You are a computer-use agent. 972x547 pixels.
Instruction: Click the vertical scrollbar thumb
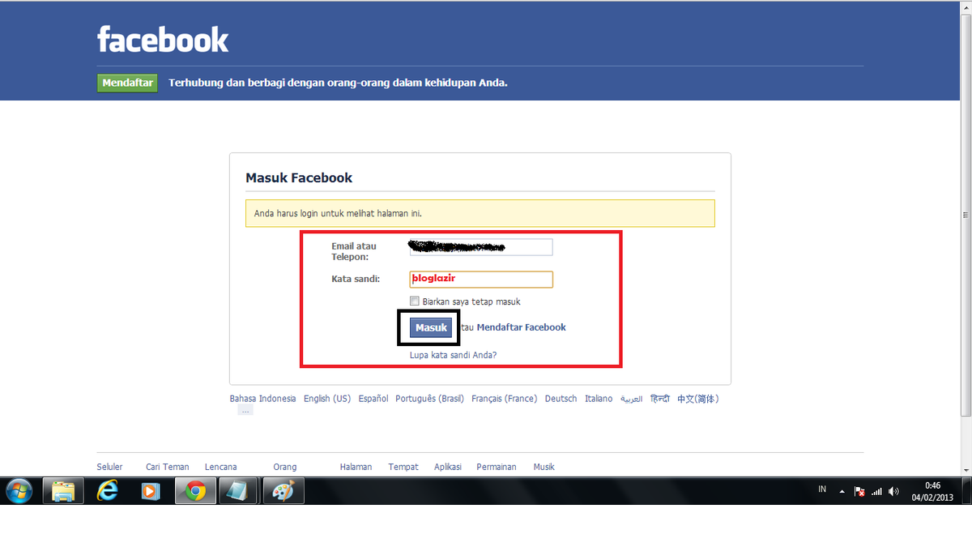tap(966, 216)
